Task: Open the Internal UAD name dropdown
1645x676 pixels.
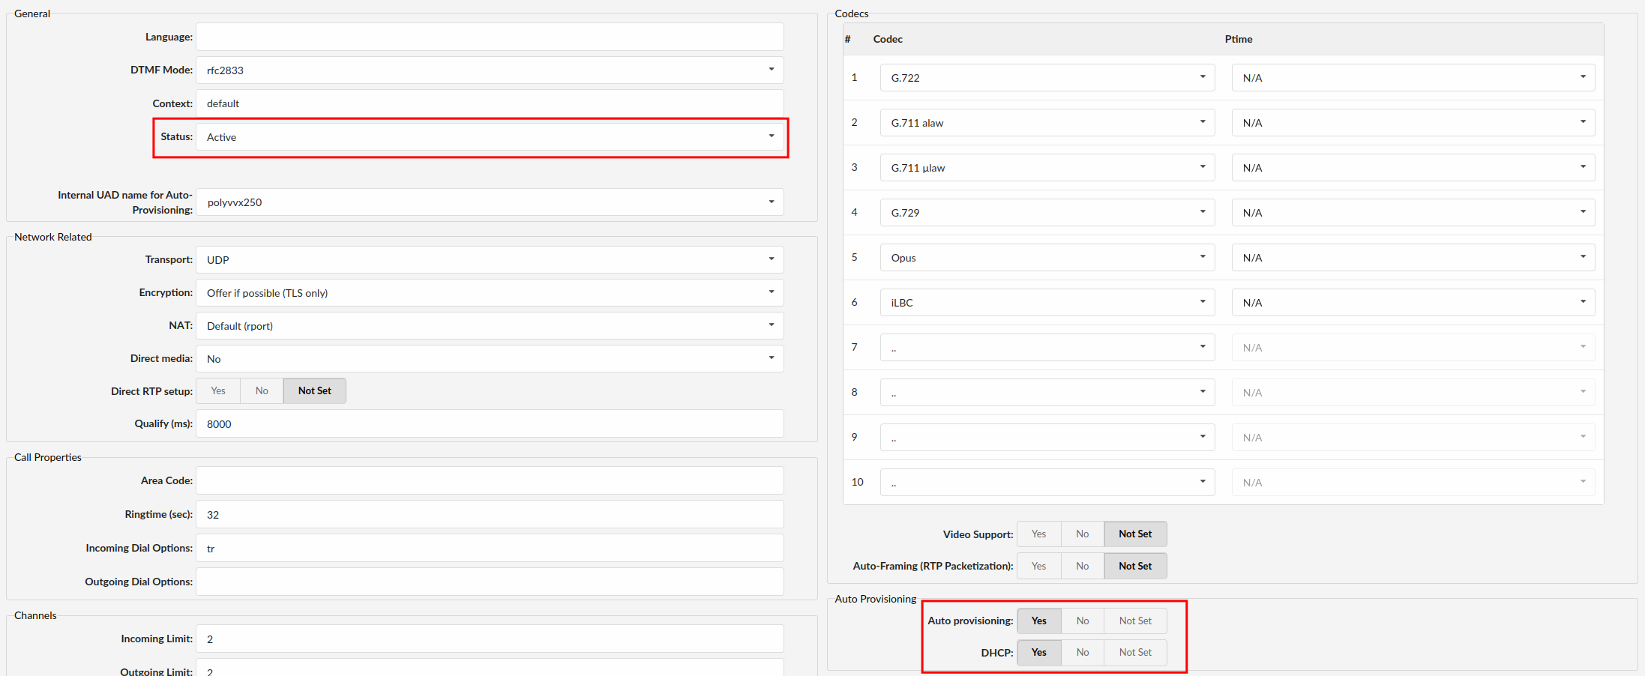Action: pos(490,202)
